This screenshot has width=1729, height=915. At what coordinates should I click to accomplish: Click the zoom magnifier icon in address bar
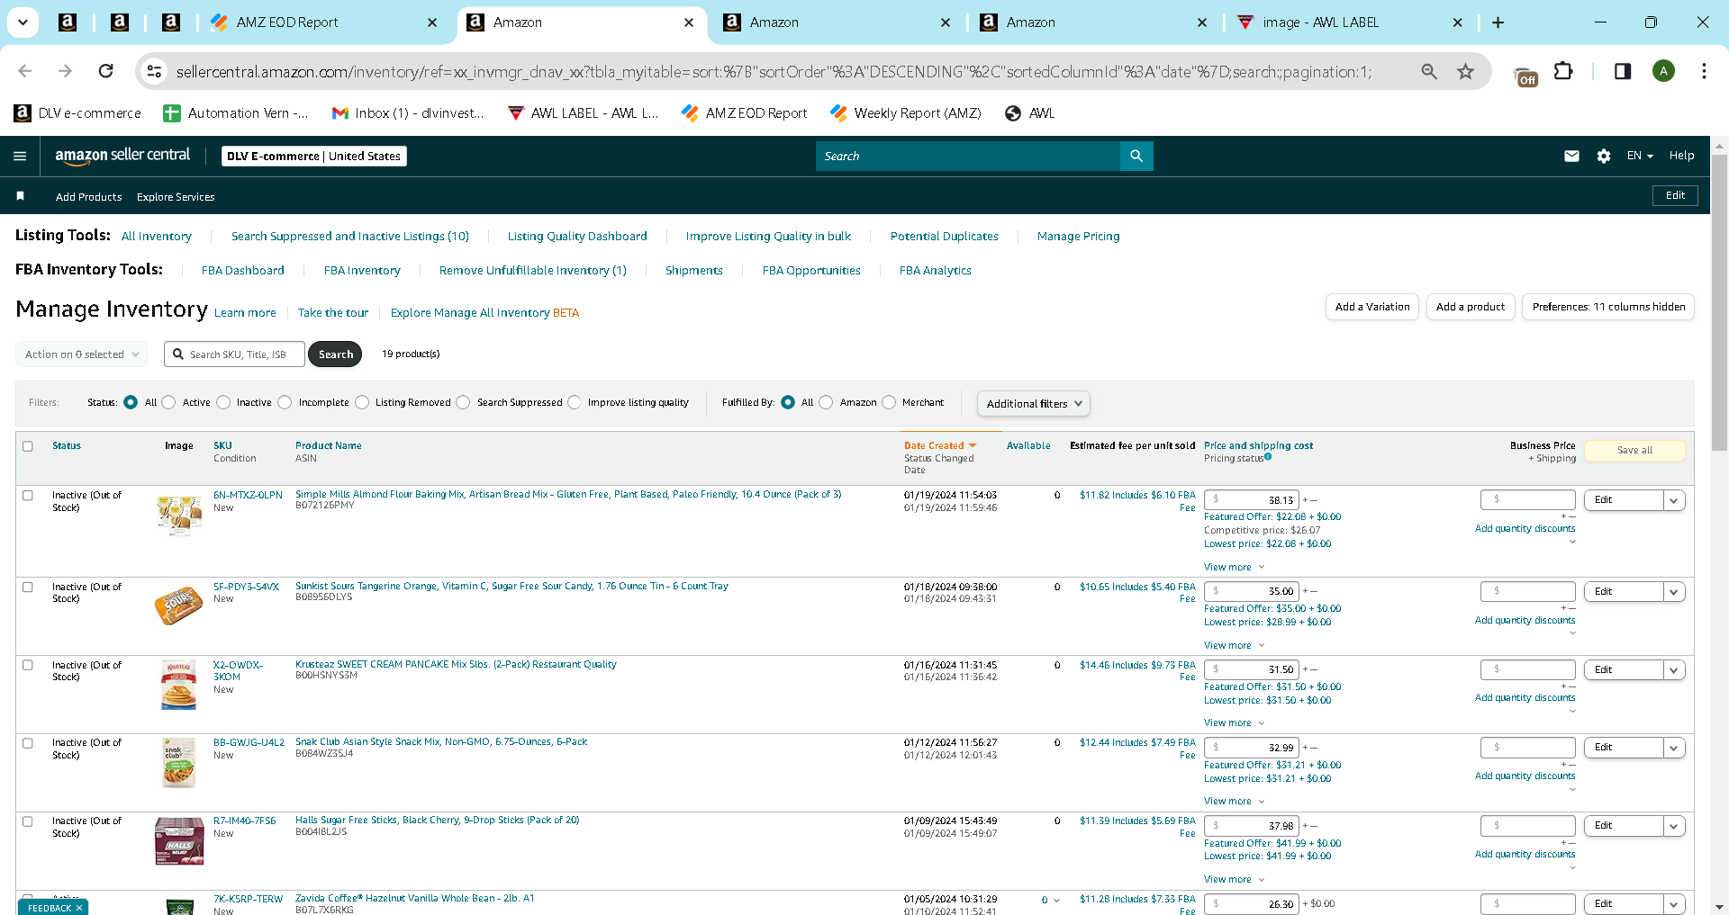click(x=1429, y=71)
